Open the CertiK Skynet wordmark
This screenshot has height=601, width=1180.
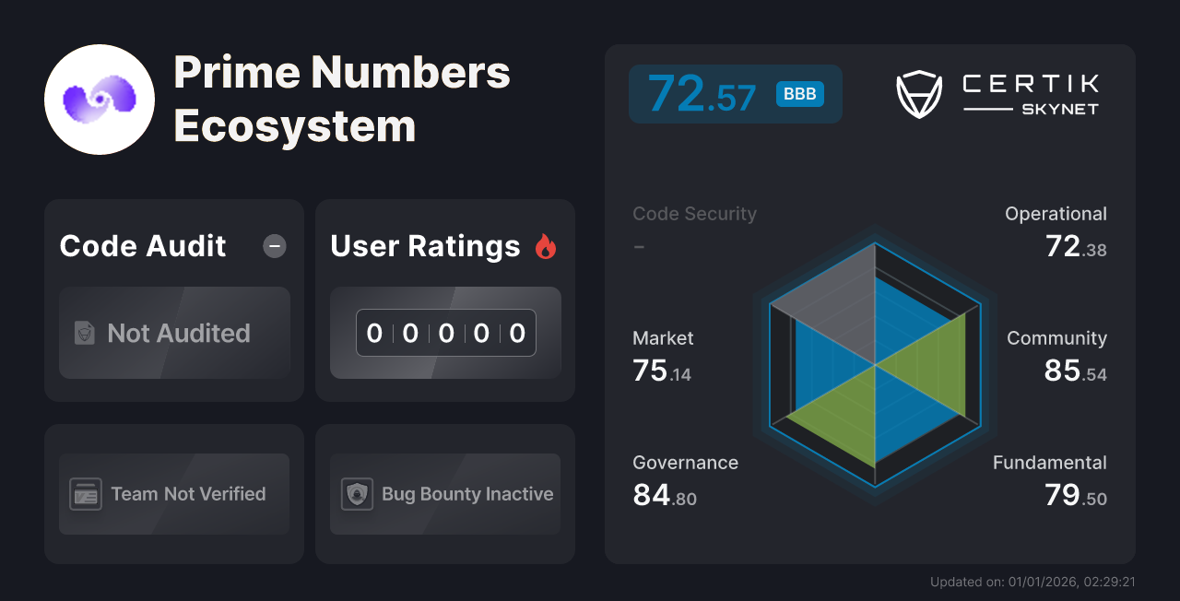coord(1030,92)
